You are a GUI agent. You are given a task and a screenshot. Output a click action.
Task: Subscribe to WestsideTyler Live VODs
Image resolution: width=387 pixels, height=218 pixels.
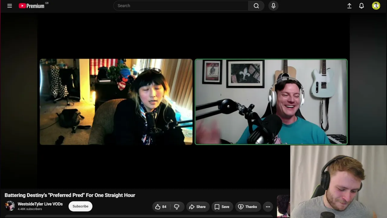[80, 206]
